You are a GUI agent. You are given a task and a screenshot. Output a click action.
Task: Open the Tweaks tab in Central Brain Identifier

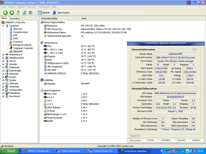(x=181, y=140)
